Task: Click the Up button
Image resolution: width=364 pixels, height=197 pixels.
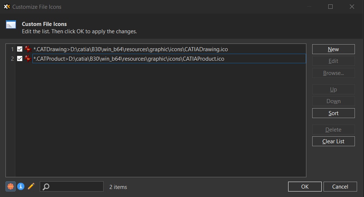Action: pos(333,89)
